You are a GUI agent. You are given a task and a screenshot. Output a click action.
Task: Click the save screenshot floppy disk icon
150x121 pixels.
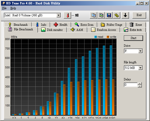[x=109, y=15]
